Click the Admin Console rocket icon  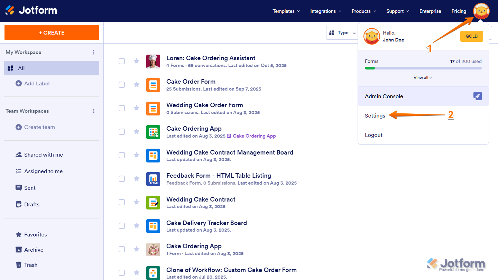pos(477,96)
